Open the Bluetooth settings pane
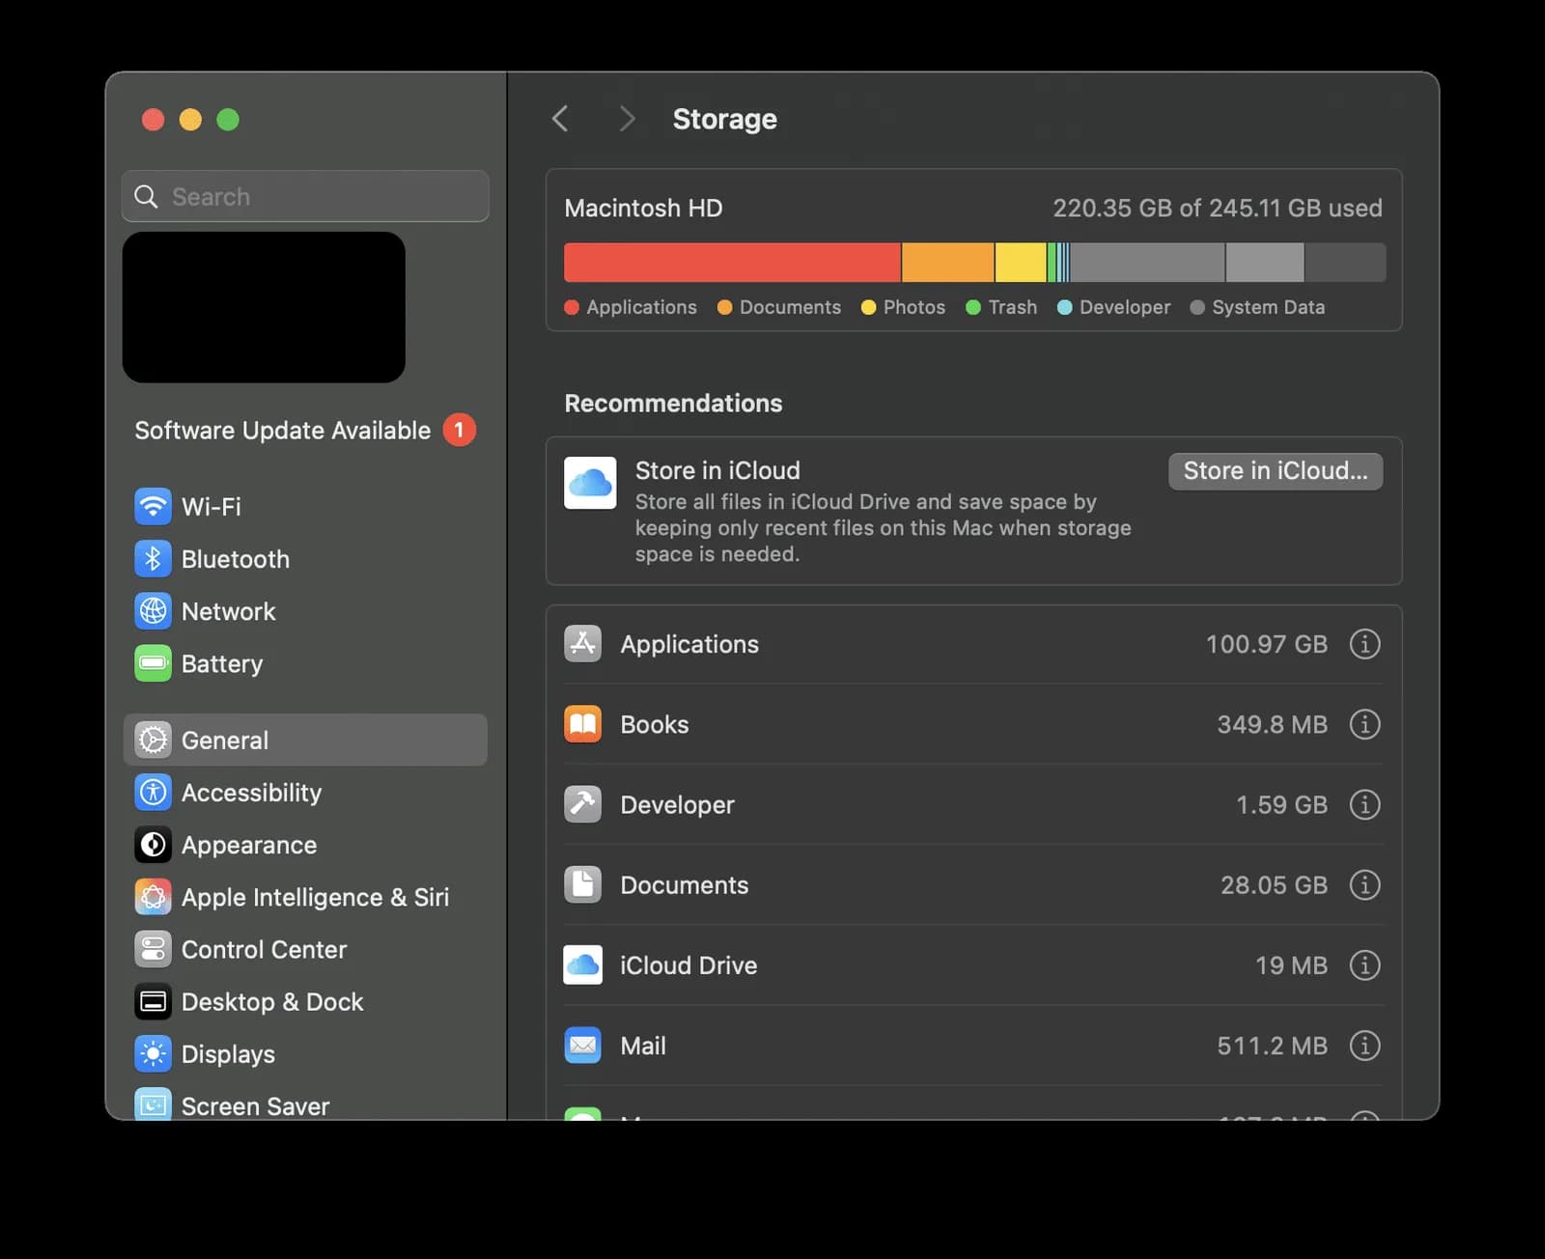The height and width of the screenshot is (1259, 1545). (x=305, y=559)
